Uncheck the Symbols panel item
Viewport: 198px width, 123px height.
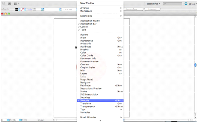pyautogui.click(x=100, y=101)
